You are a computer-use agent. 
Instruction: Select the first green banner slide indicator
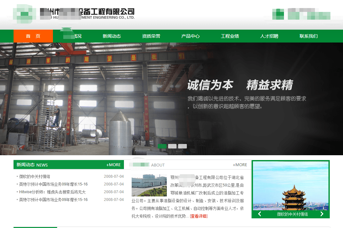[162, 146]
